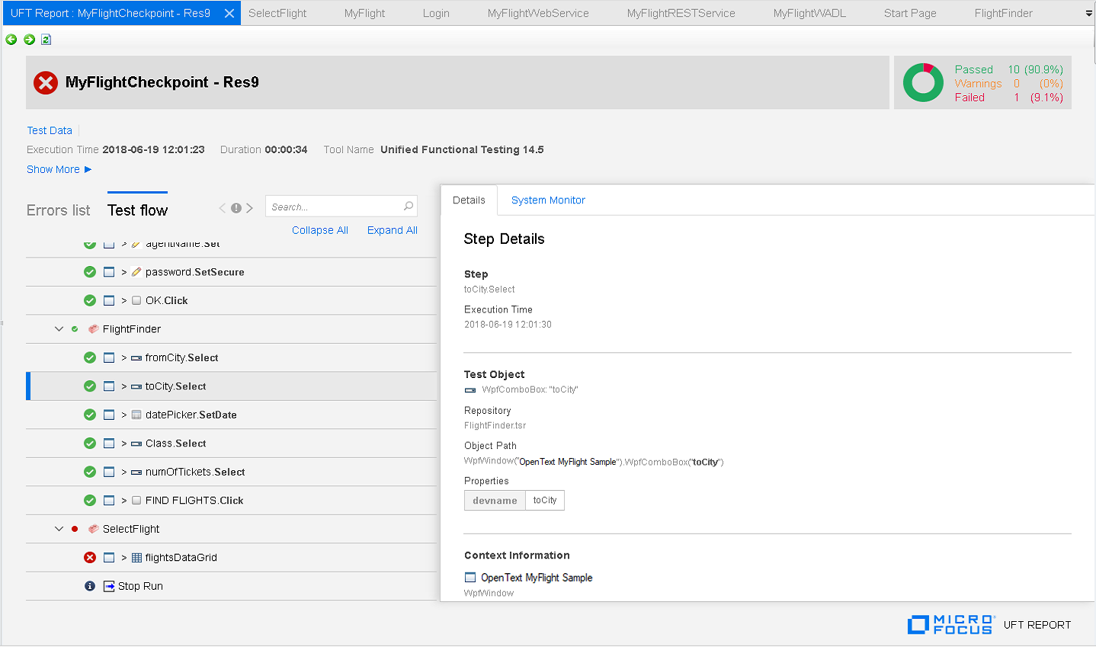Switch to the MyFlightWebService document tab
1096x647 pixels.
pyautogui.click(x=538, y=13)
